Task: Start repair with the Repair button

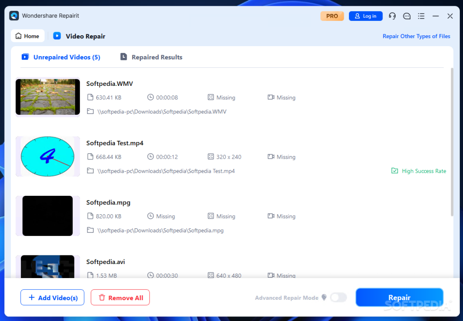Action: pyautogui.click(x=399, y=297)
